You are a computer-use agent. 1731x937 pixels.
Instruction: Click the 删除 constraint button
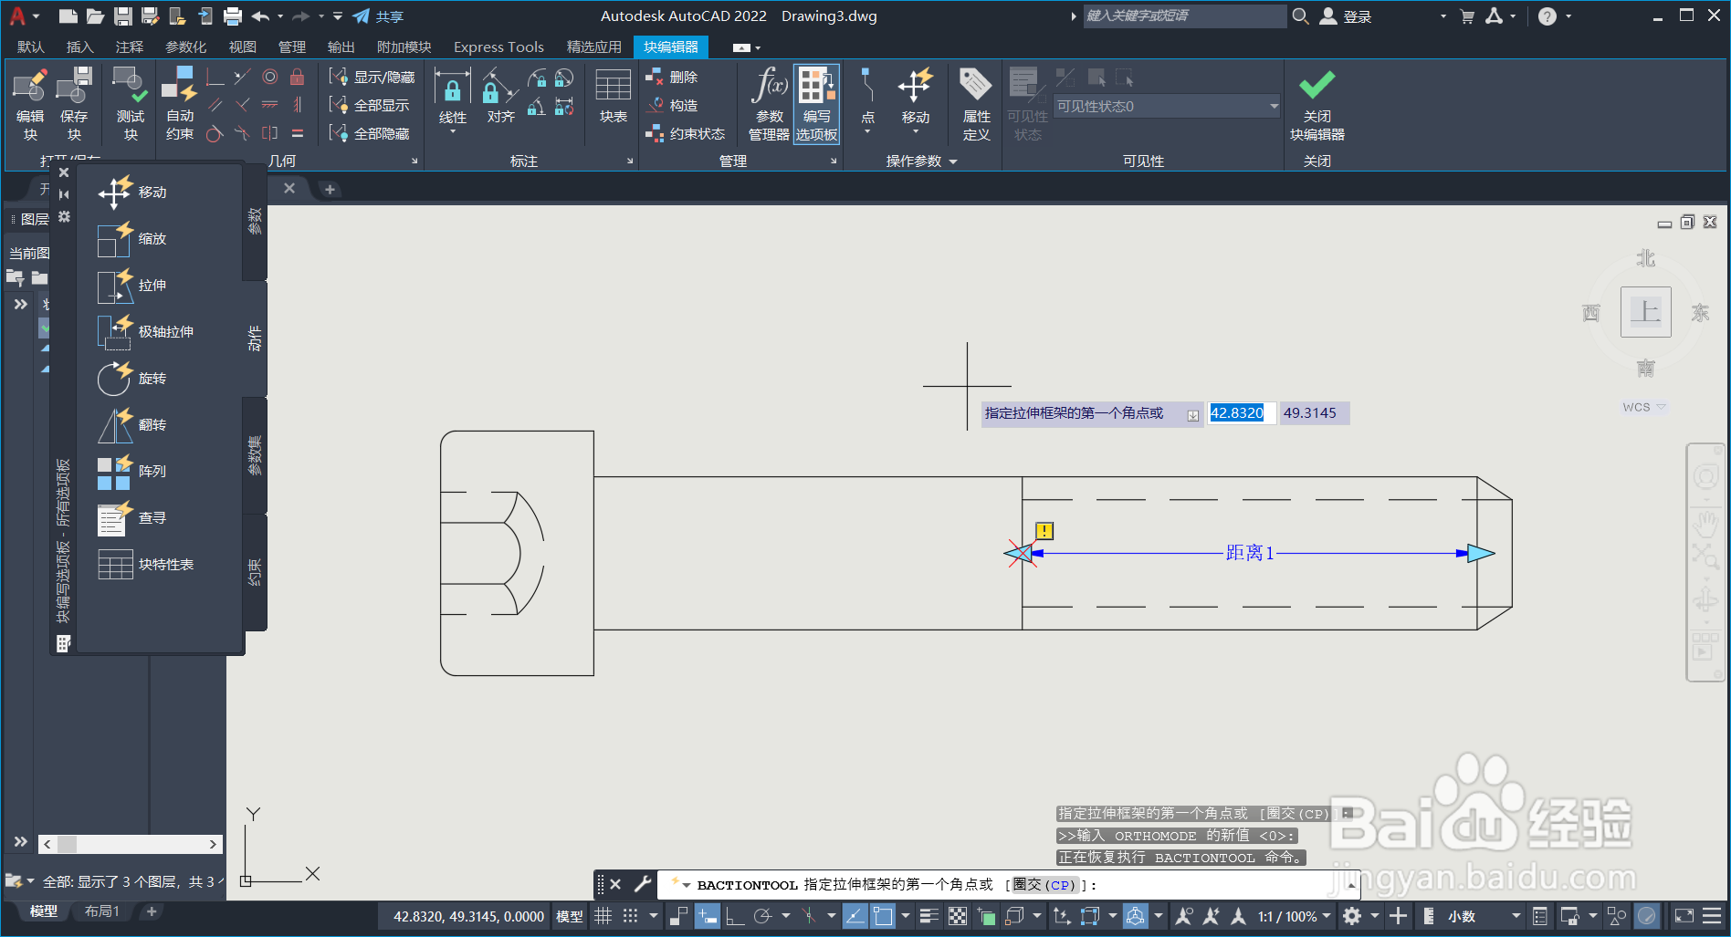[x=672, y=78]
